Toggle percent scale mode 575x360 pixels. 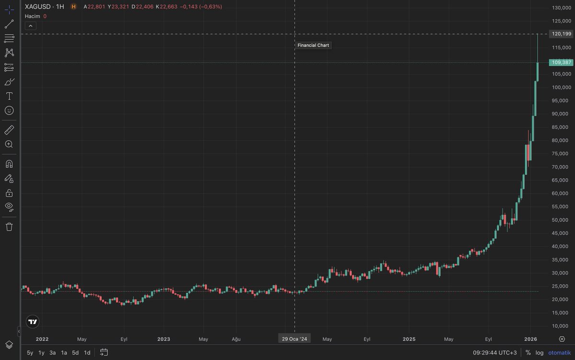tap(528, 352)
